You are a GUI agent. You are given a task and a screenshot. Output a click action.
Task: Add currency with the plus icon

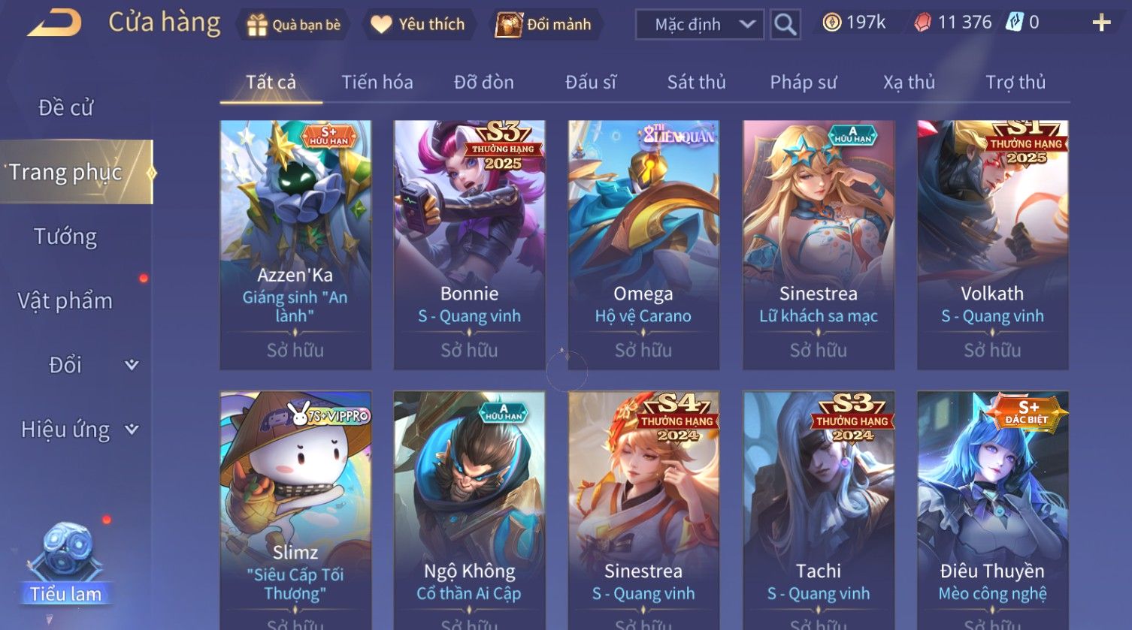coord(1101,23)
